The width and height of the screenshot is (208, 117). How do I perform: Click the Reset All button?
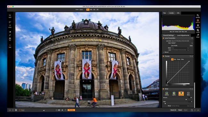tap(173, 110)
